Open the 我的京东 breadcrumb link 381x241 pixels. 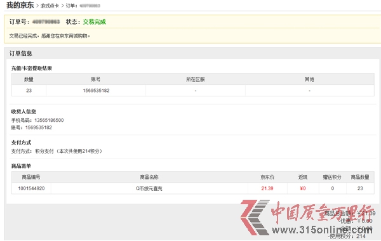coord(20,5)
